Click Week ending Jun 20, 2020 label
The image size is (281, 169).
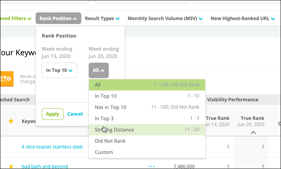tap(104, 53)
